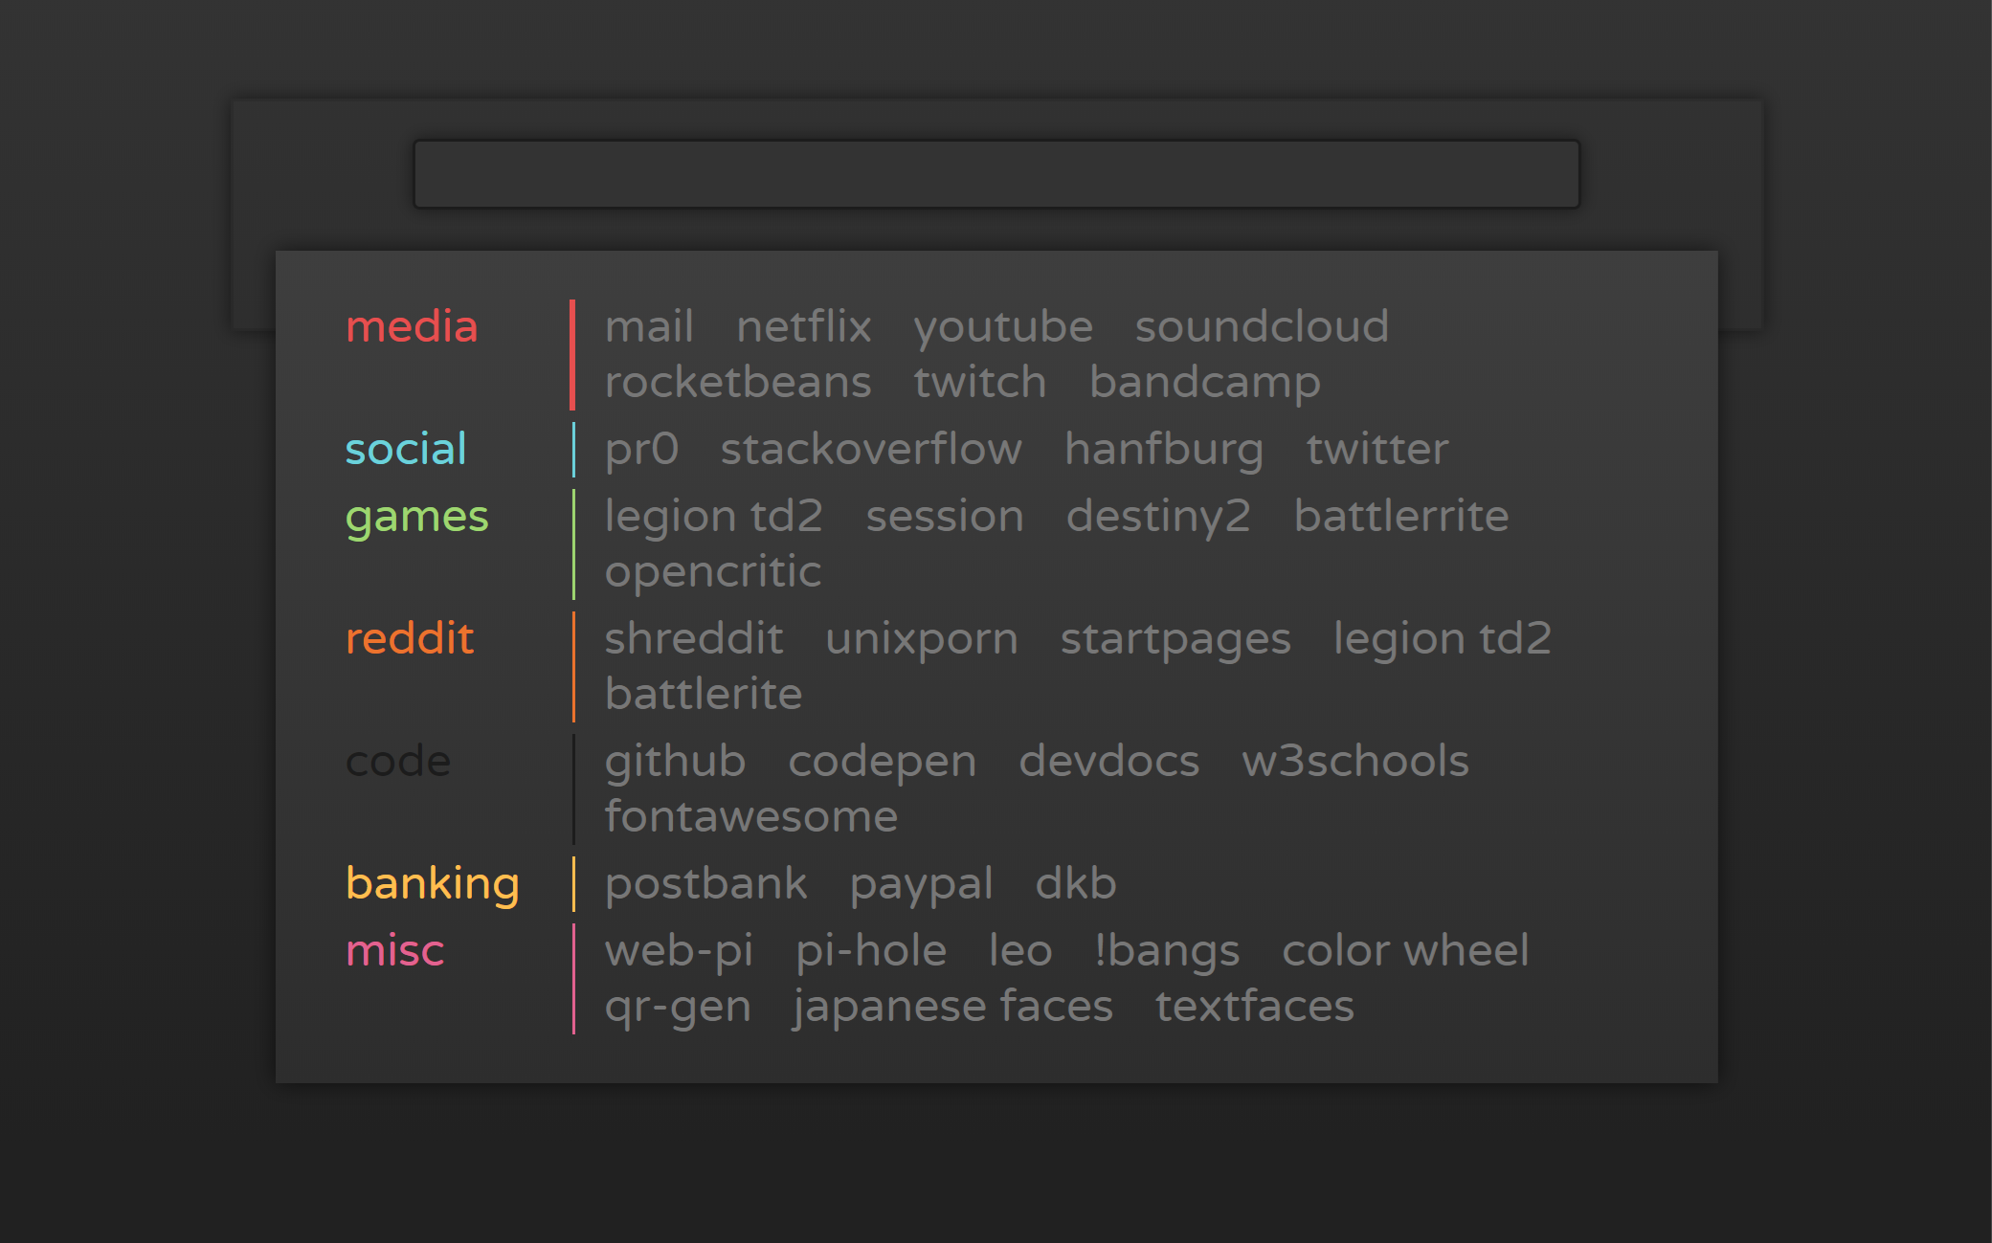Visit the shreddit link under reddit
1992x1243 pixels.
pos(693,637)
